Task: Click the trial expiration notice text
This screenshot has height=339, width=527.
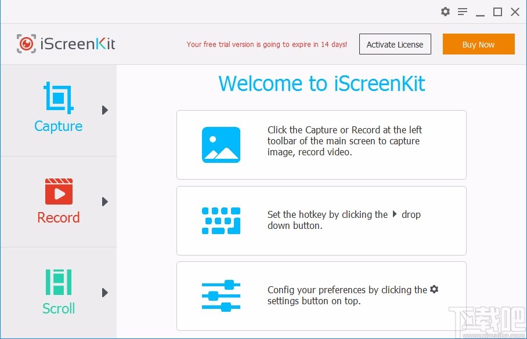Action: pyautogui.click(x=267, y=44)
